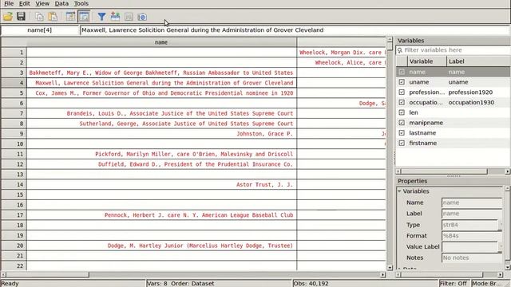Open the Tools menu
The width and height of the screenshot is (511, 287).
point(81,3)
